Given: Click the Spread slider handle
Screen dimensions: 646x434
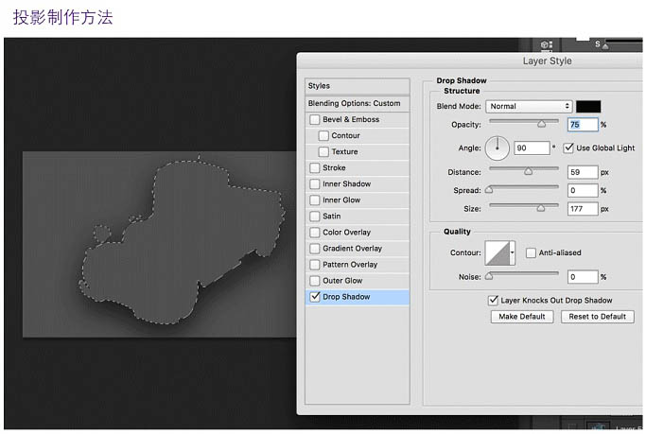Looking at the screenshot, I should [x=489, y=189].
